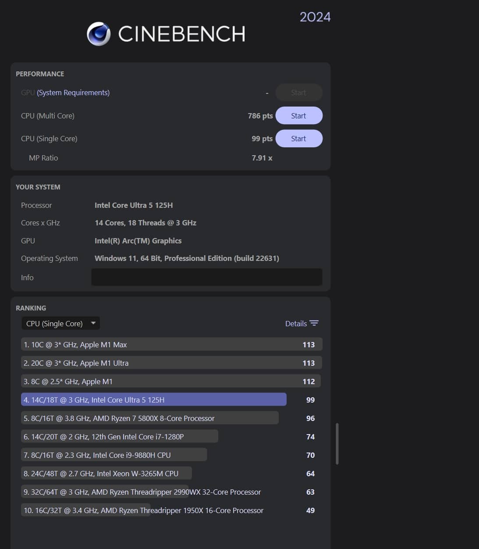The height and width of the screenshot is (549, 479).
Task: Select the AMD Ryzen 7 5800X row
Action: pos(149,418)
